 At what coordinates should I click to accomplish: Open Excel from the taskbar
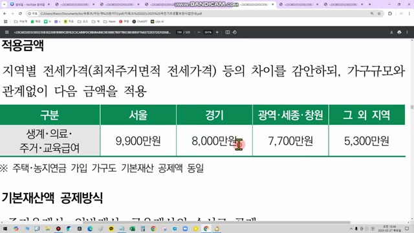pos(132,228)
